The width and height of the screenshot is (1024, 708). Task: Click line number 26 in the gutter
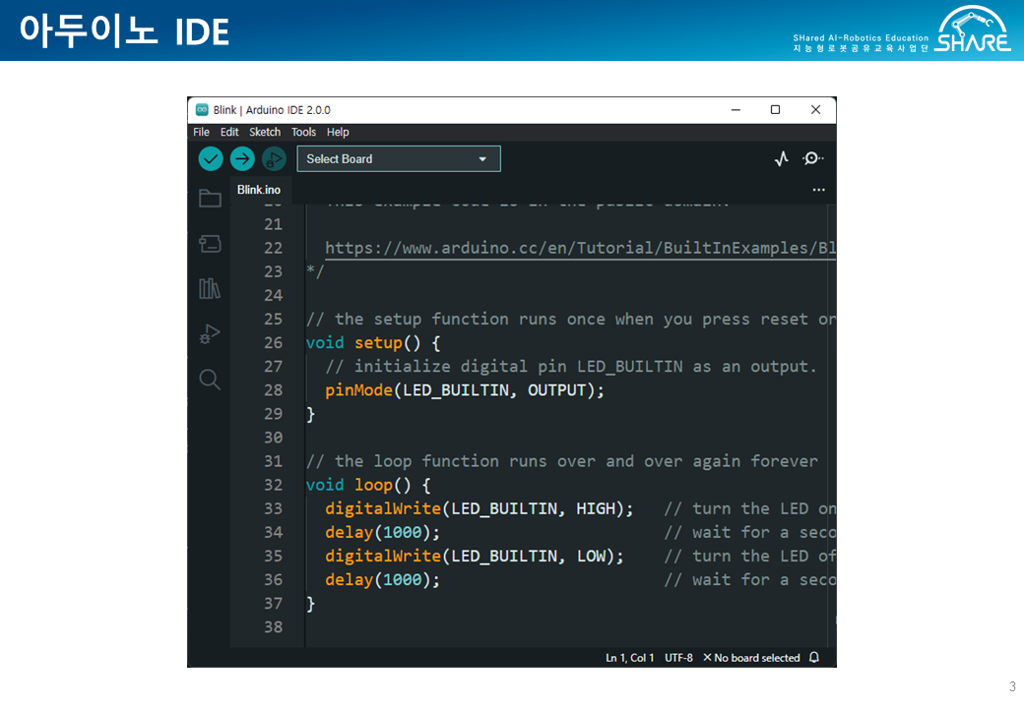click(273, 343)
